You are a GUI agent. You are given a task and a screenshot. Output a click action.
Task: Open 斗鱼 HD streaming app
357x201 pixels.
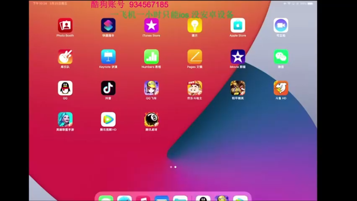pos(281,88)
